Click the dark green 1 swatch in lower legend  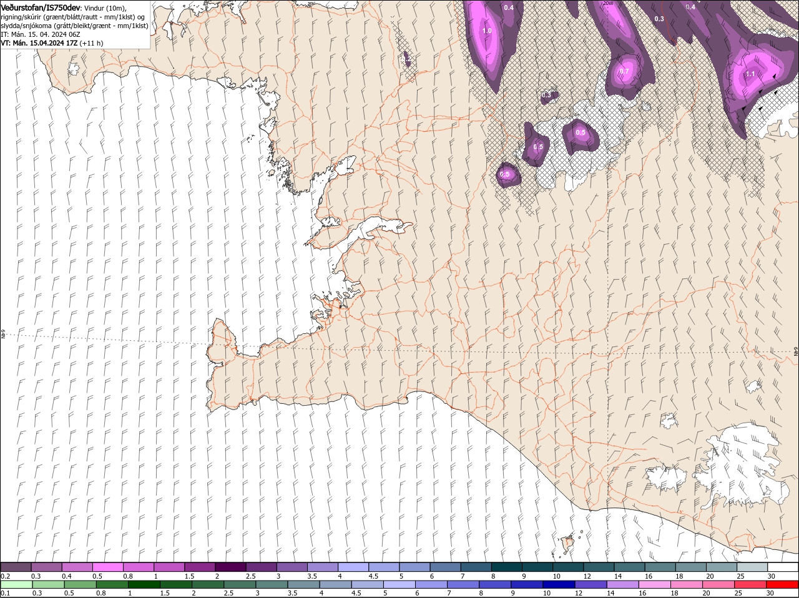click(x=145, y=584)
